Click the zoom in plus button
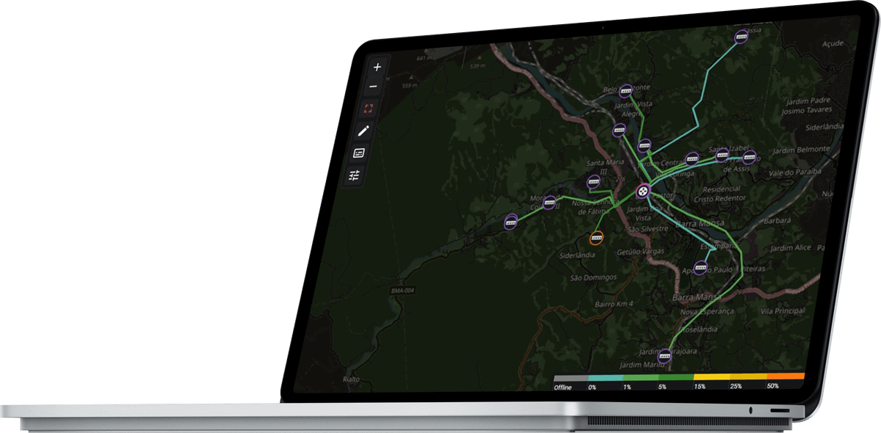Screen dimensions: 881x433 pos(377,67)
